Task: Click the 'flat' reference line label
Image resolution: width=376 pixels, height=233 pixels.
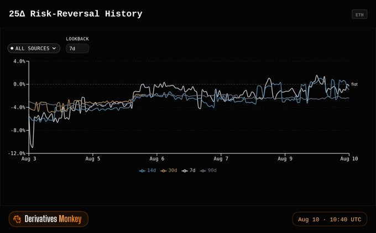Action: (354, 84)
